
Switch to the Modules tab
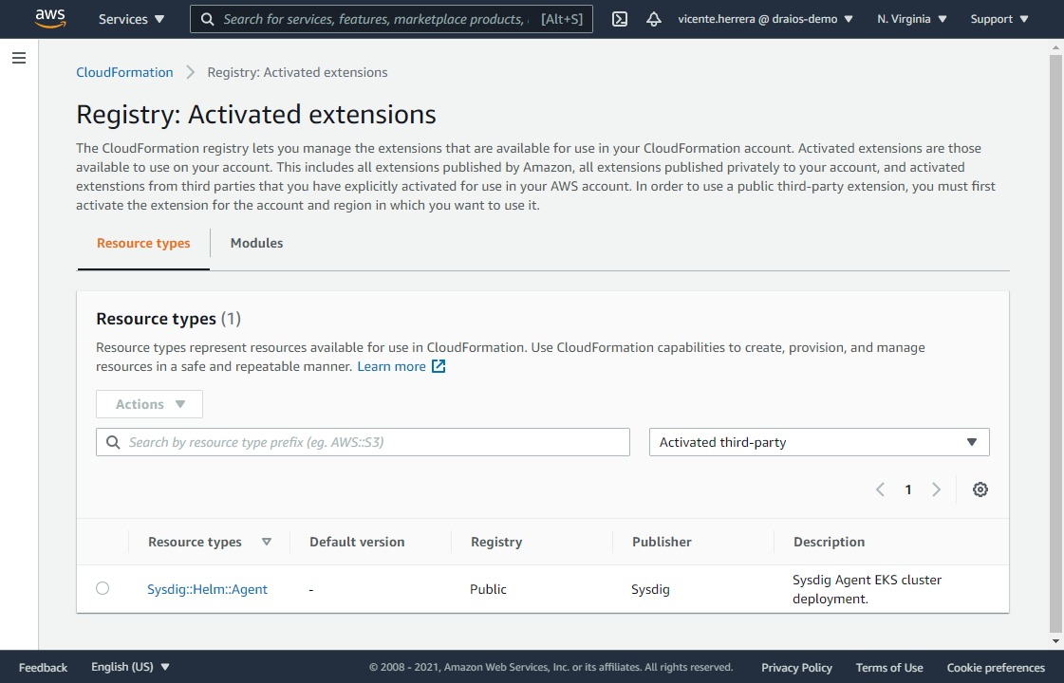pyautogui.click(x=256, y=243)
